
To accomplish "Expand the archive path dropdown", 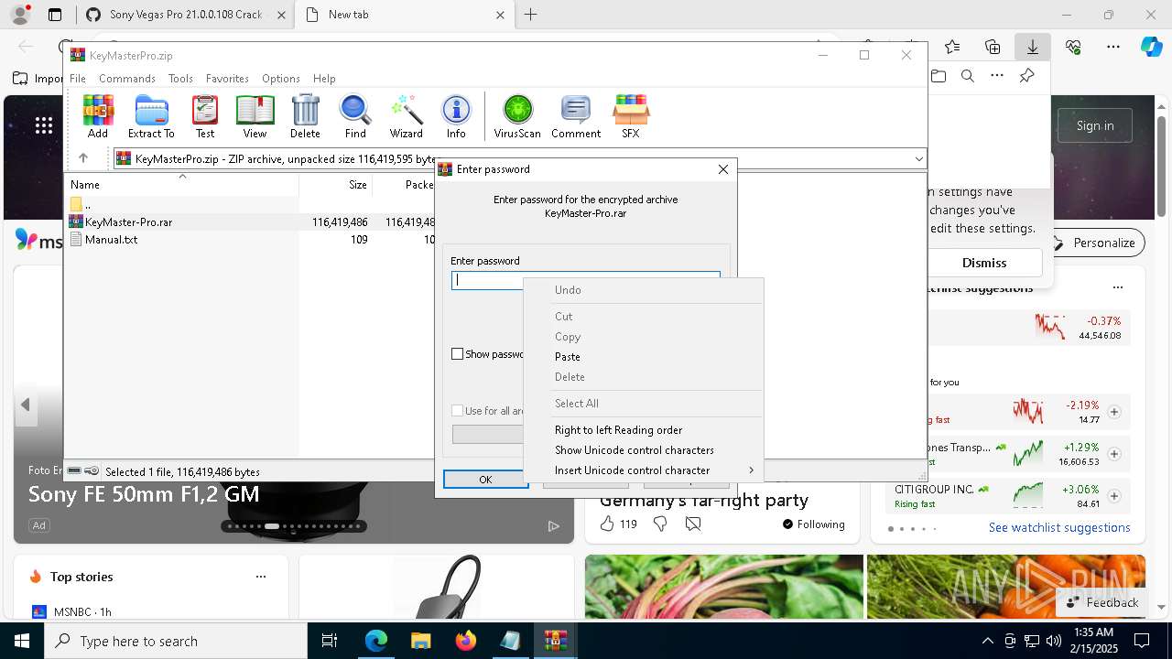I will 918,159.
